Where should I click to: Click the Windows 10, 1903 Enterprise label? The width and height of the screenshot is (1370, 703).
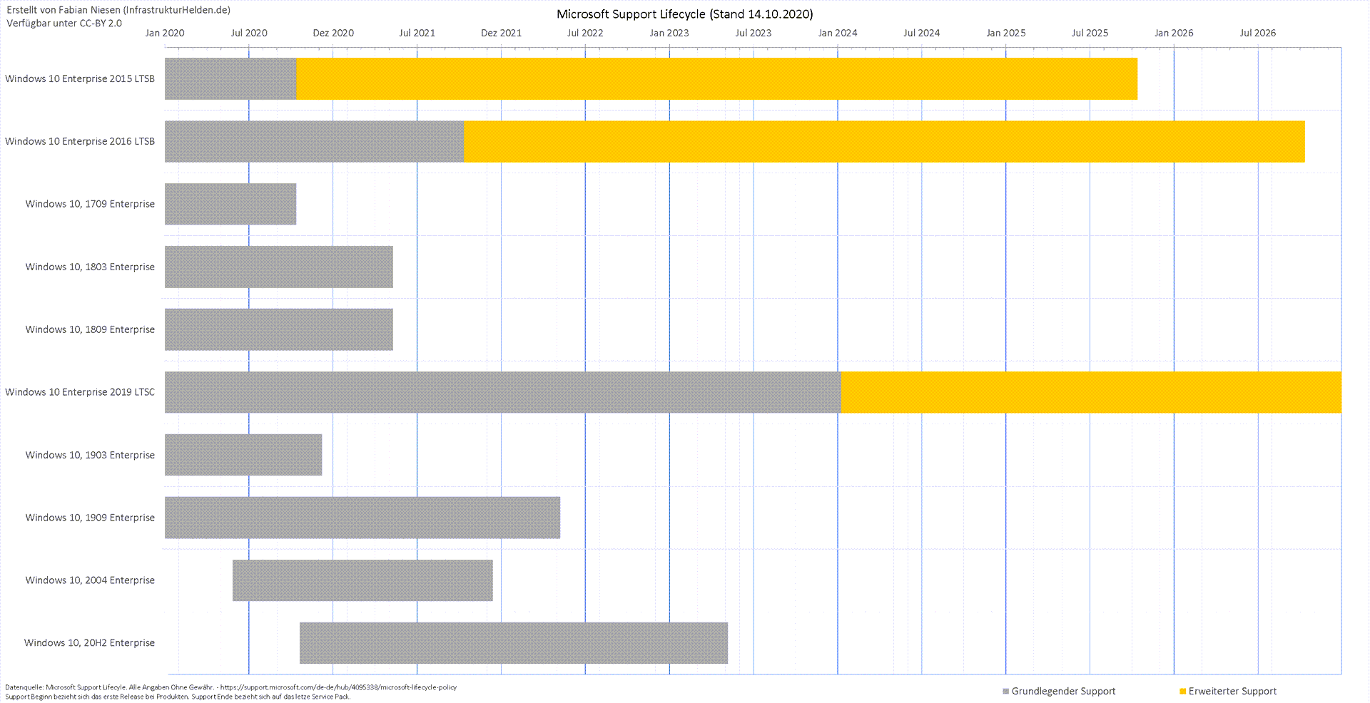pos(90,456)
